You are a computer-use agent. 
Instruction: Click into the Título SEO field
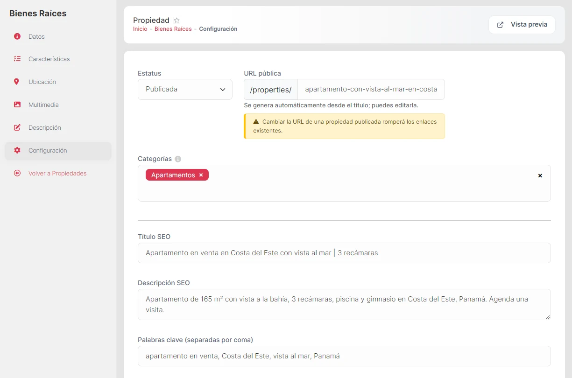[344, 253]
